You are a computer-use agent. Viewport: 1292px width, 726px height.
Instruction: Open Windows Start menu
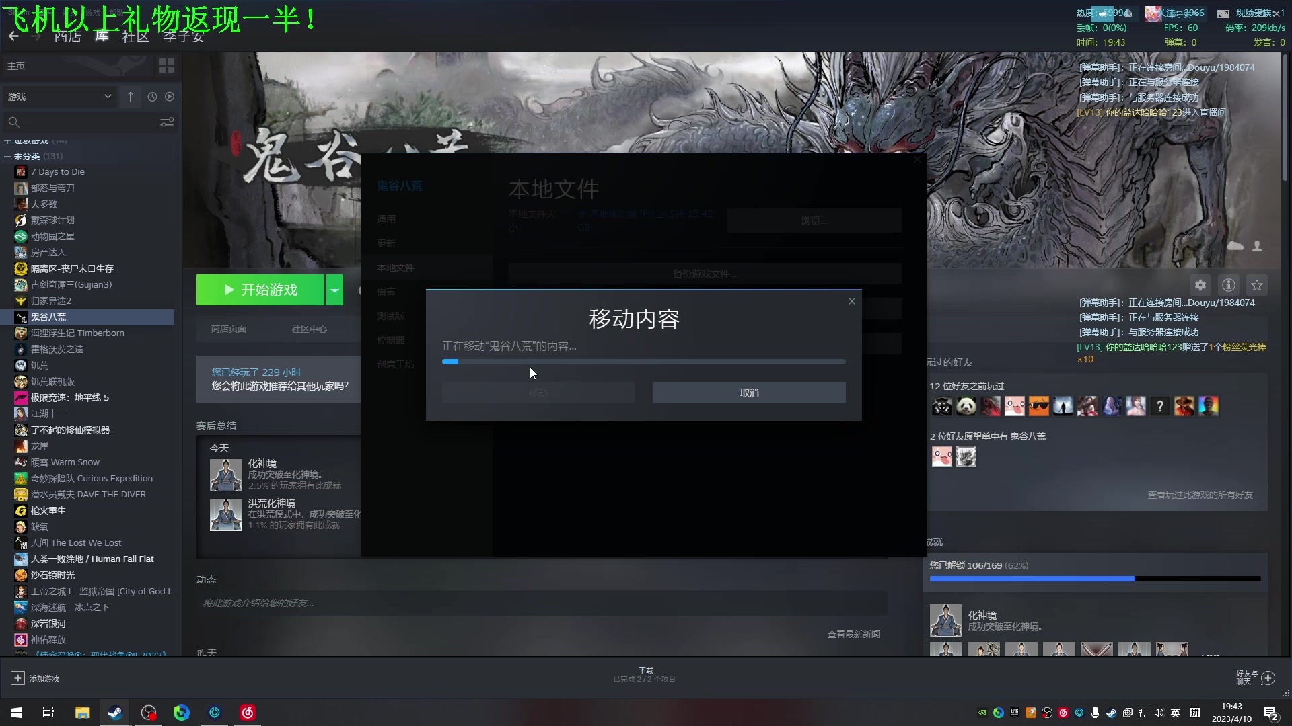(x=16, y=713)
